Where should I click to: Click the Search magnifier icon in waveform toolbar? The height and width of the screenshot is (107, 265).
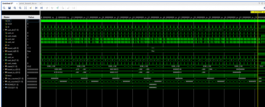4,8
